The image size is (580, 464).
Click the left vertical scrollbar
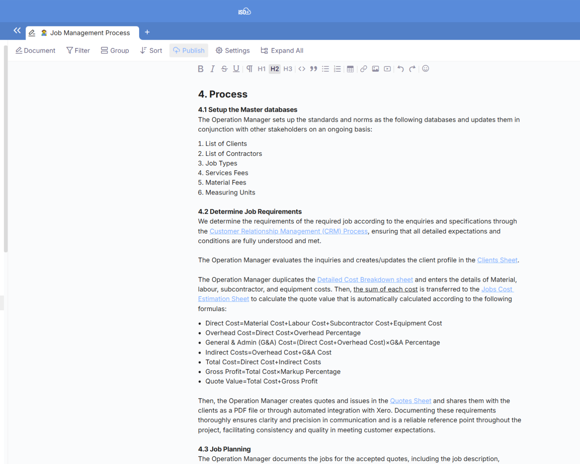click(x=6, y=148)
